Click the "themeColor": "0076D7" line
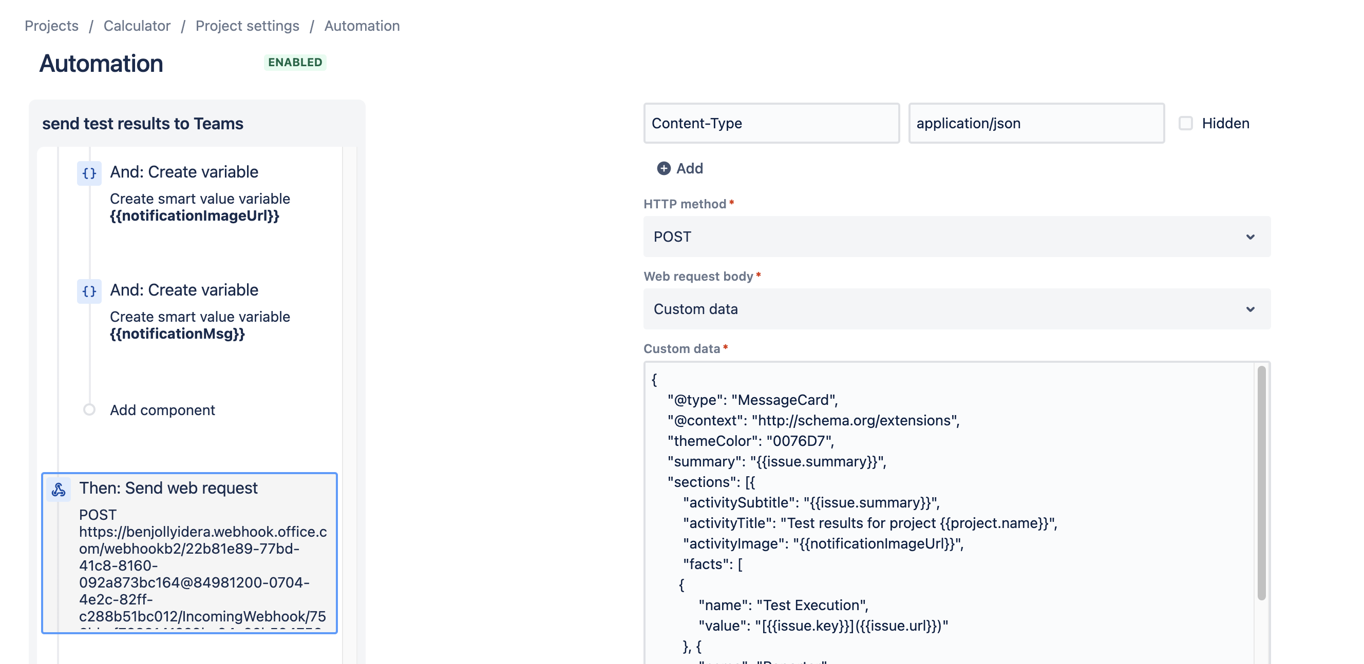 point(750,441)
